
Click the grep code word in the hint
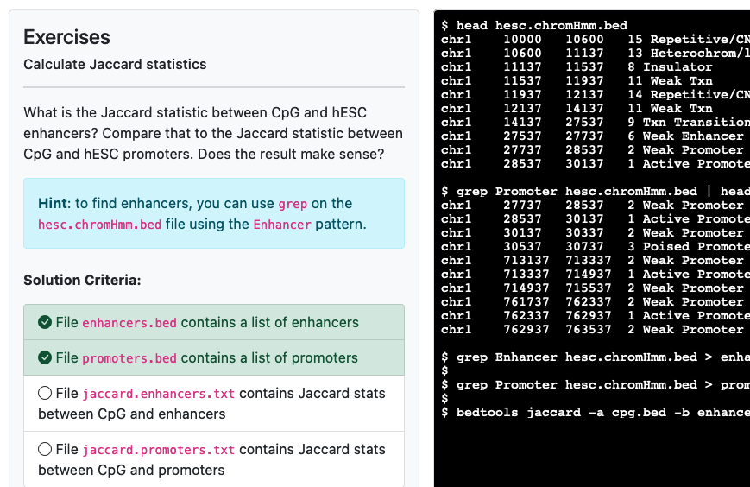292,204
